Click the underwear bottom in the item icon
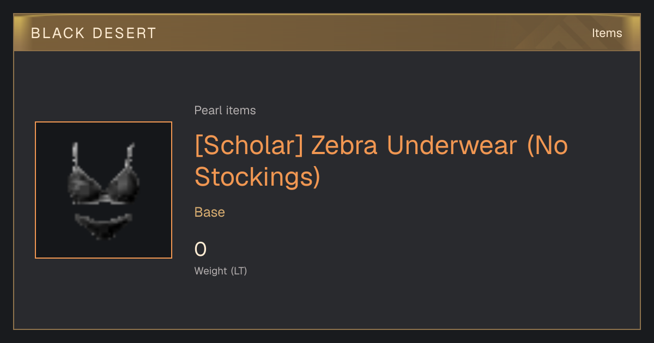 click(x=103, y=225)
